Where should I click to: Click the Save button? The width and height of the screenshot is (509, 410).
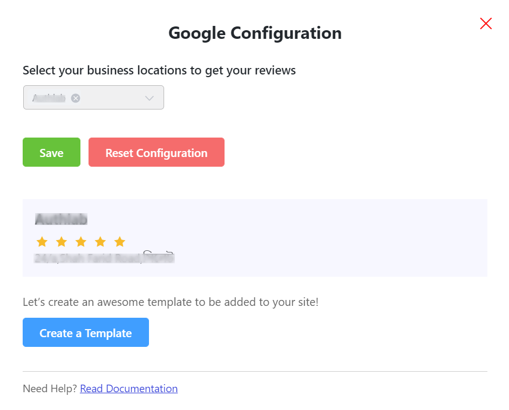[52, 152]
